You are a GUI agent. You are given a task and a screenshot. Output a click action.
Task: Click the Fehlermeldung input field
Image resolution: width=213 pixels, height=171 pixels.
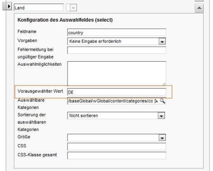117,50
